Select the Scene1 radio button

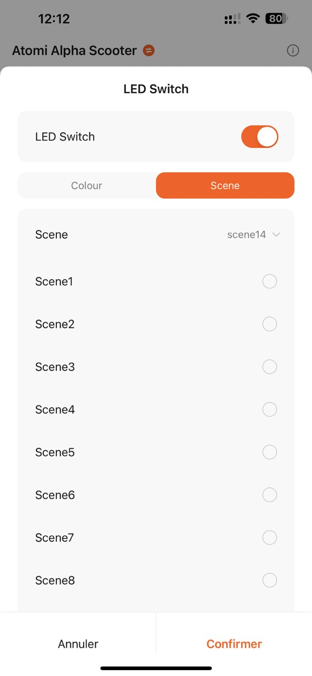click(269, 281)
